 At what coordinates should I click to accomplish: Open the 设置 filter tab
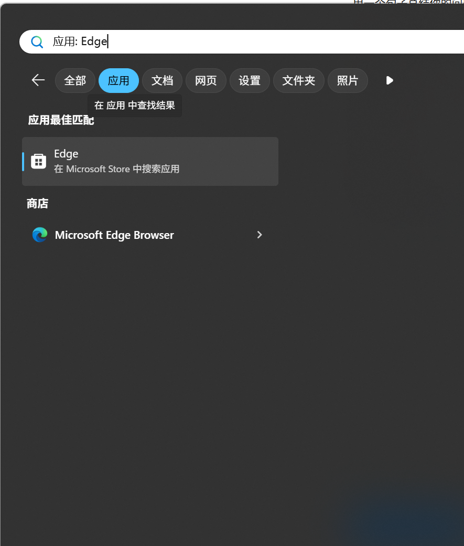point(250,80)
